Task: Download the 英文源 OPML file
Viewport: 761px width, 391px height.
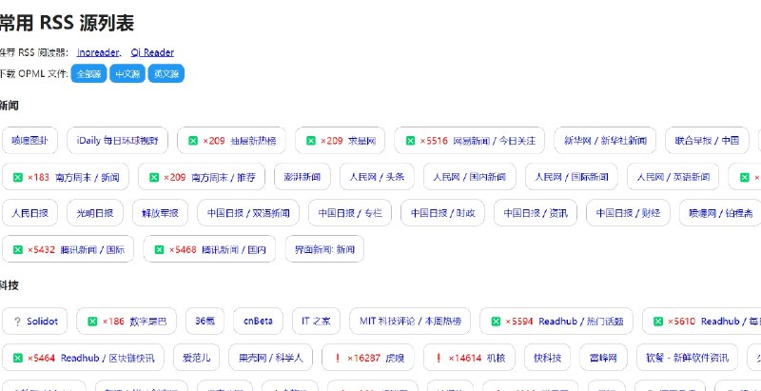Action: coord(166,74)
